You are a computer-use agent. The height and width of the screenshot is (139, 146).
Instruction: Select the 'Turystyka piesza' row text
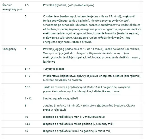click(x=53, y=69)
